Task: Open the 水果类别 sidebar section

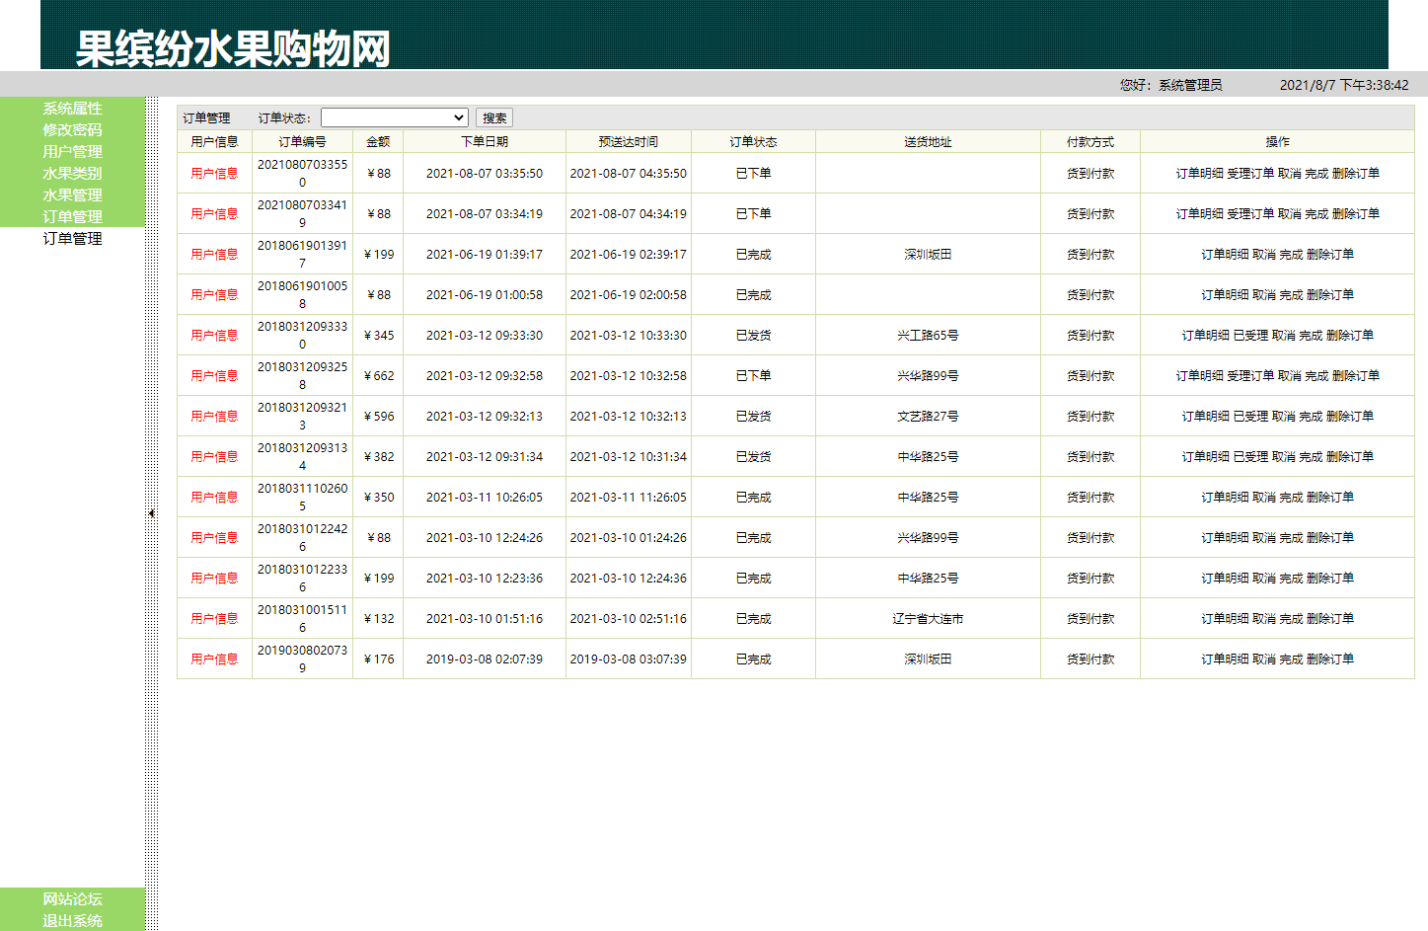Action: [x=72, y=174]
